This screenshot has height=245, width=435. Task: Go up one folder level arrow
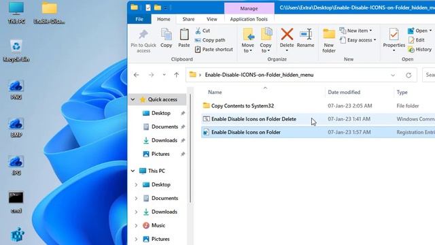(x=177, y=75)
